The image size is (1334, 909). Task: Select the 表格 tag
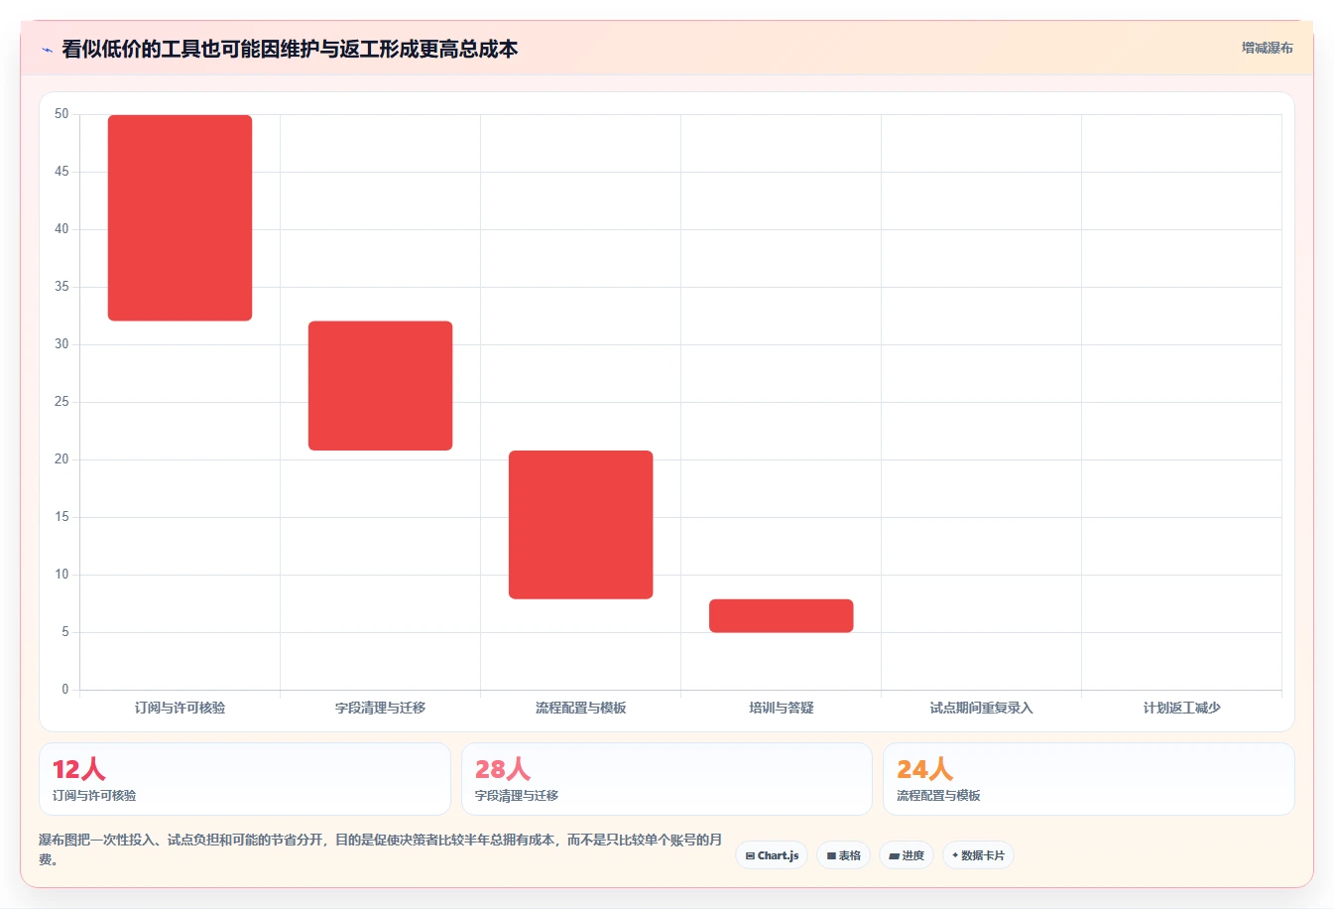844,855
